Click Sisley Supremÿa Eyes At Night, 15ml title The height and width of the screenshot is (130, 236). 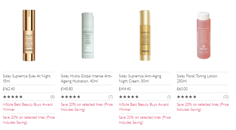(x=27, y=78)
